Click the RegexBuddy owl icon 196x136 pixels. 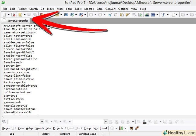[x=131, y=128]
